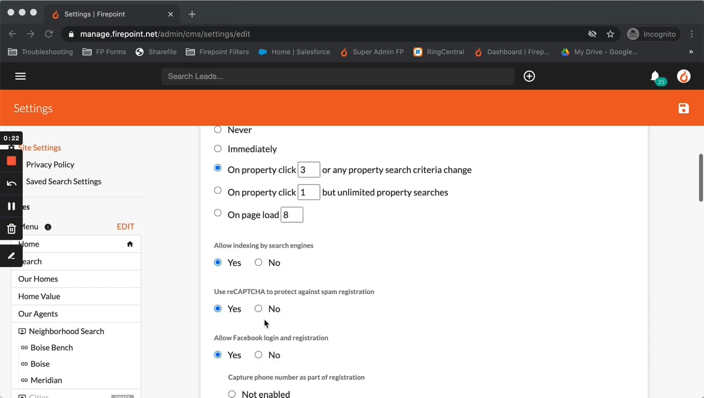Open the hamburger navigation menu
704x398 pixels.
[x=20, y=76]
